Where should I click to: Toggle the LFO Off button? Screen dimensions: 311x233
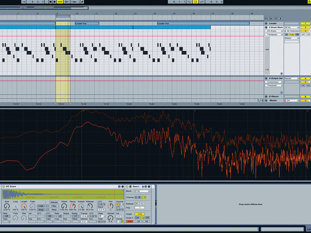[x=50, y=216]
